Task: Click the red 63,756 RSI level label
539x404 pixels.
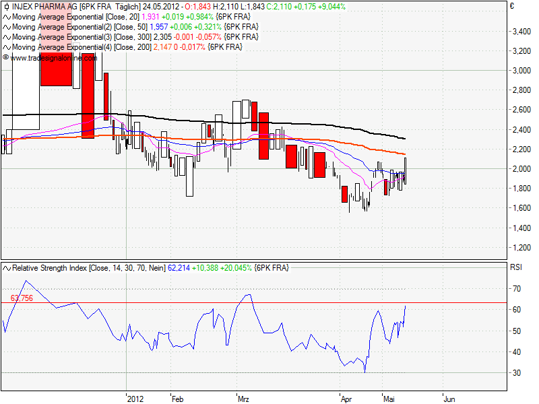Action: pyautogui.click(x=22, y=298)
